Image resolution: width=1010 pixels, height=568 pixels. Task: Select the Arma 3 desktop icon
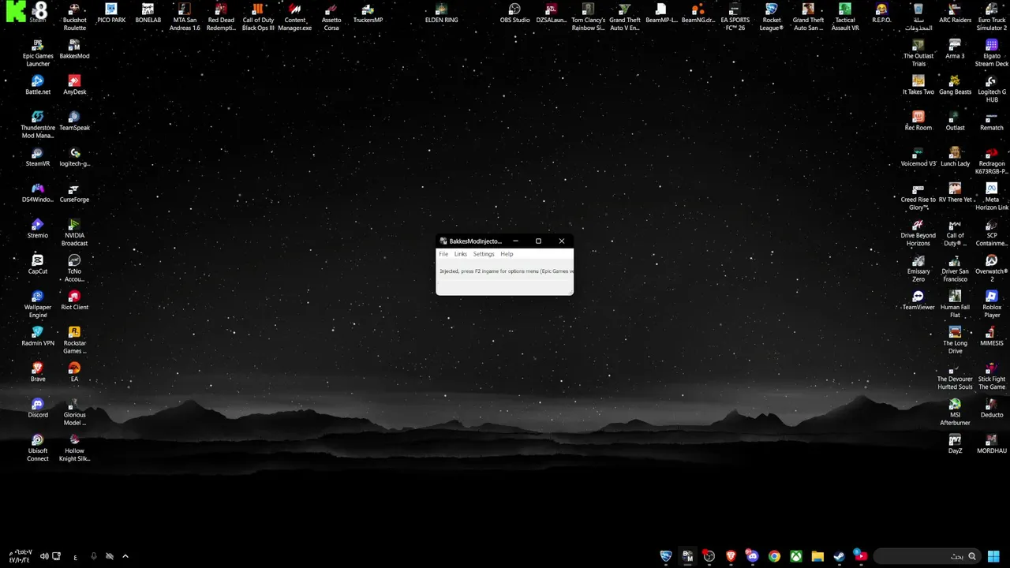pos(955,49)
